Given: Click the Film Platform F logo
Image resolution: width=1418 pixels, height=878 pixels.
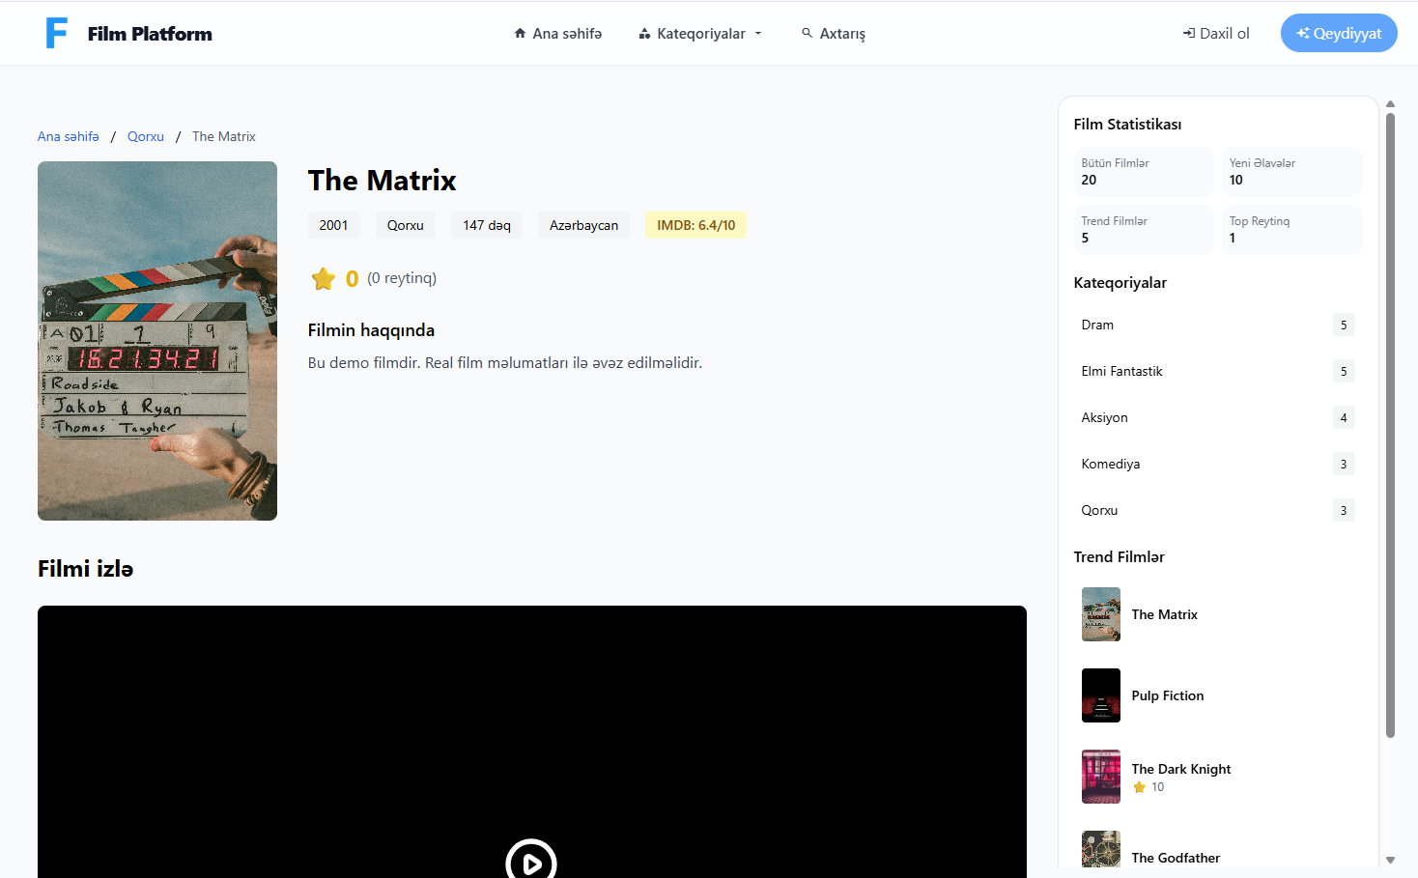Looking at the screenshot, I should point(57,33).
